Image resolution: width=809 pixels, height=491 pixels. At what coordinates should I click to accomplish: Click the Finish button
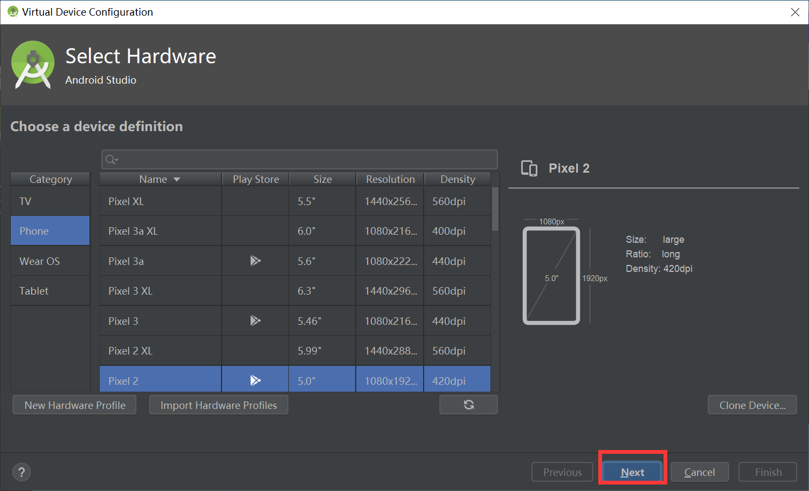pos(768,472)
